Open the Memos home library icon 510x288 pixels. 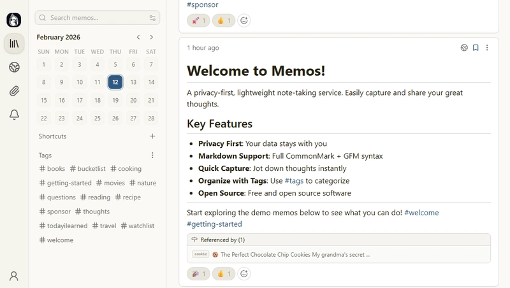click(x=14, y=43)
